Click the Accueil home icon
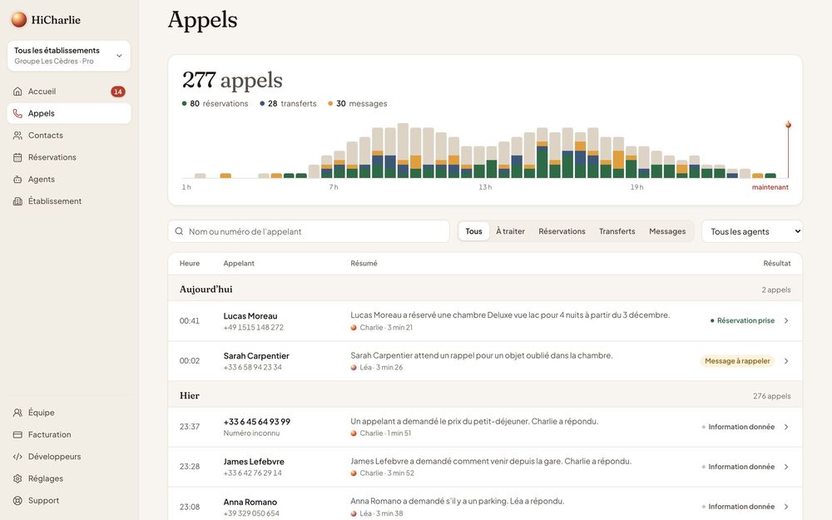Image resolution: width=832 pixels, height=520 pixels. click(17, 92)
